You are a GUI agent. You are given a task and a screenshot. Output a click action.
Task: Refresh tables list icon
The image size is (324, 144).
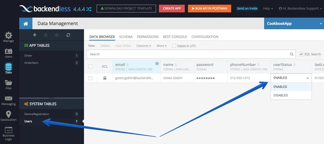tap(68, 35)
